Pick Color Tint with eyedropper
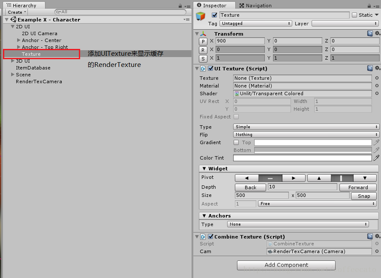This screenshot has width=381, height=278. click(376, 158)
